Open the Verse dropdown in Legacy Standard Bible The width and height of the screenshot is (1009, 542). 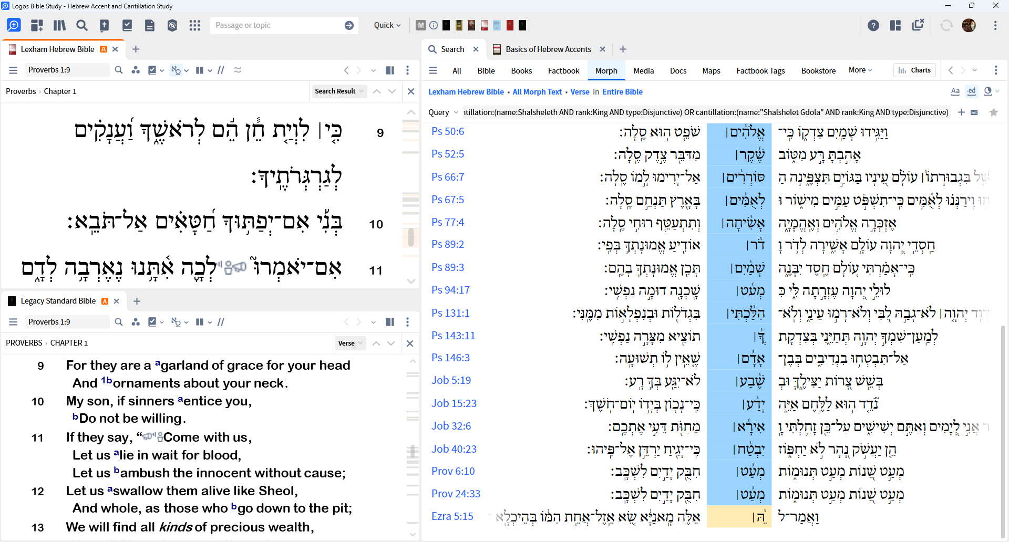[x=350, y=343]
